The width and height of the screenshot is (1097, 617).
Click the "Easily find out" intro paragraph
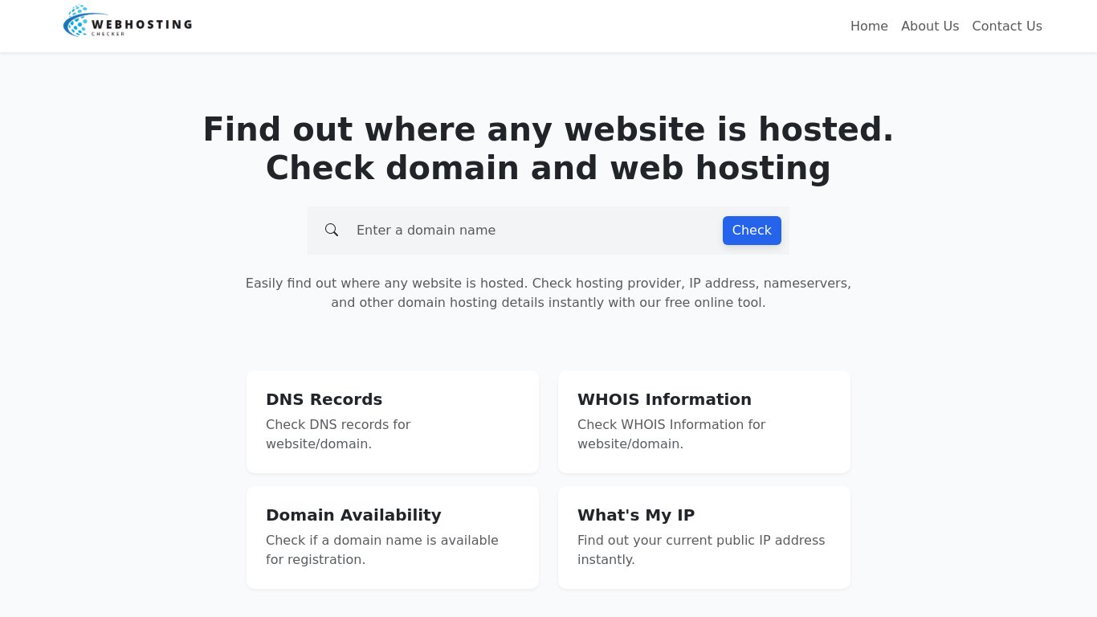tap(548, 293)
